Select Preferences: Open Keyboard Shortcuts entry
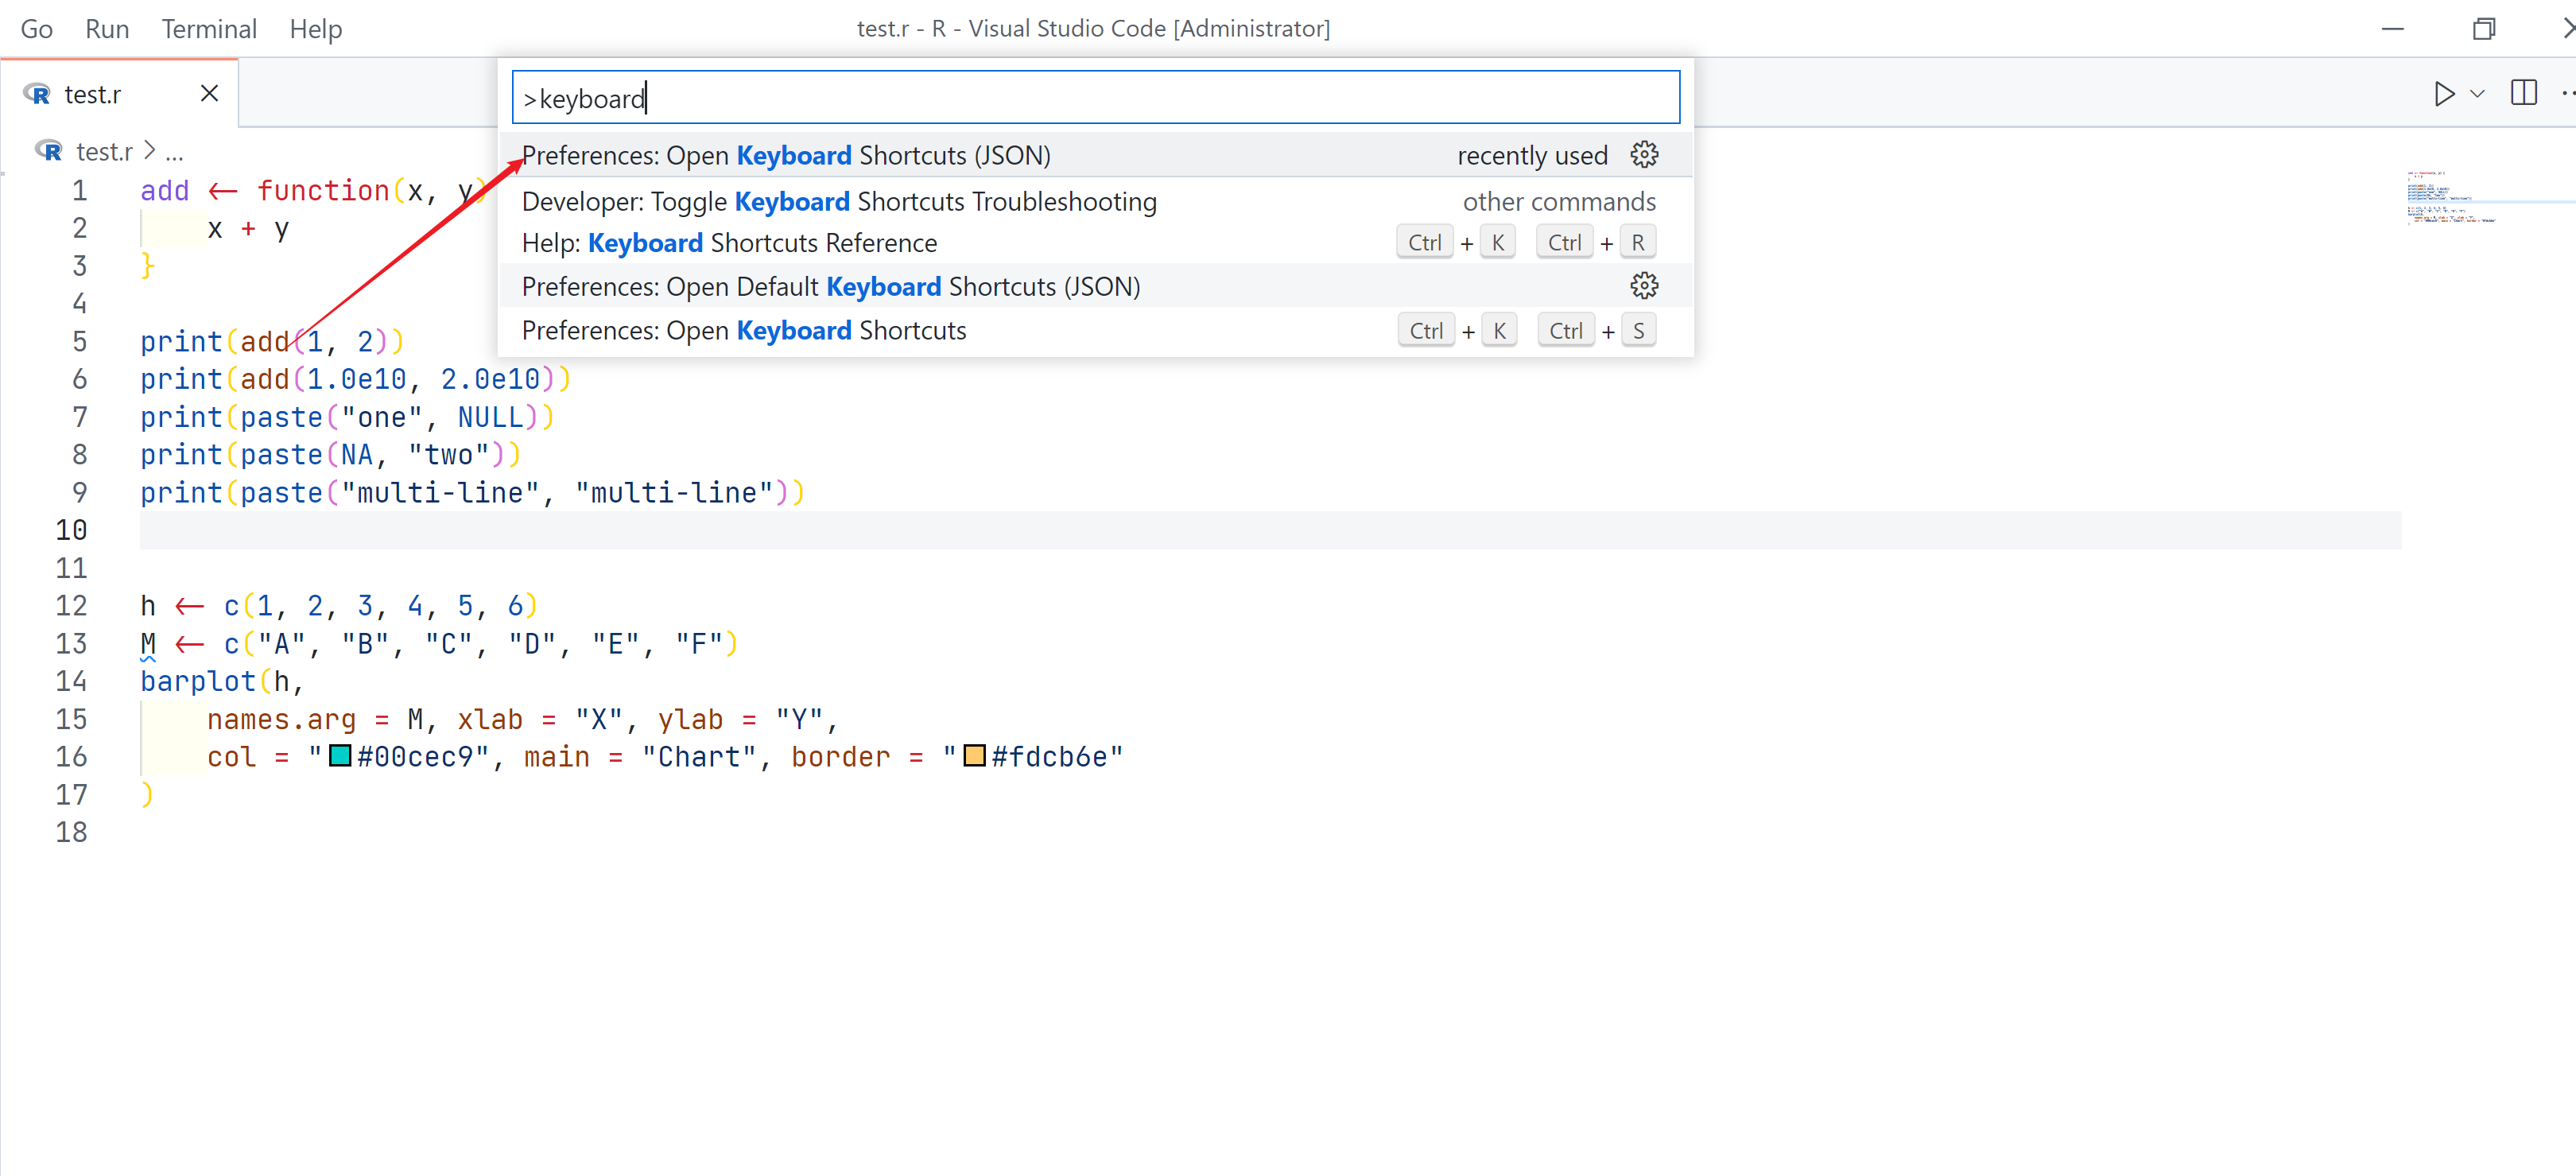This screenshot has width=2576, height=1176. 743,331
